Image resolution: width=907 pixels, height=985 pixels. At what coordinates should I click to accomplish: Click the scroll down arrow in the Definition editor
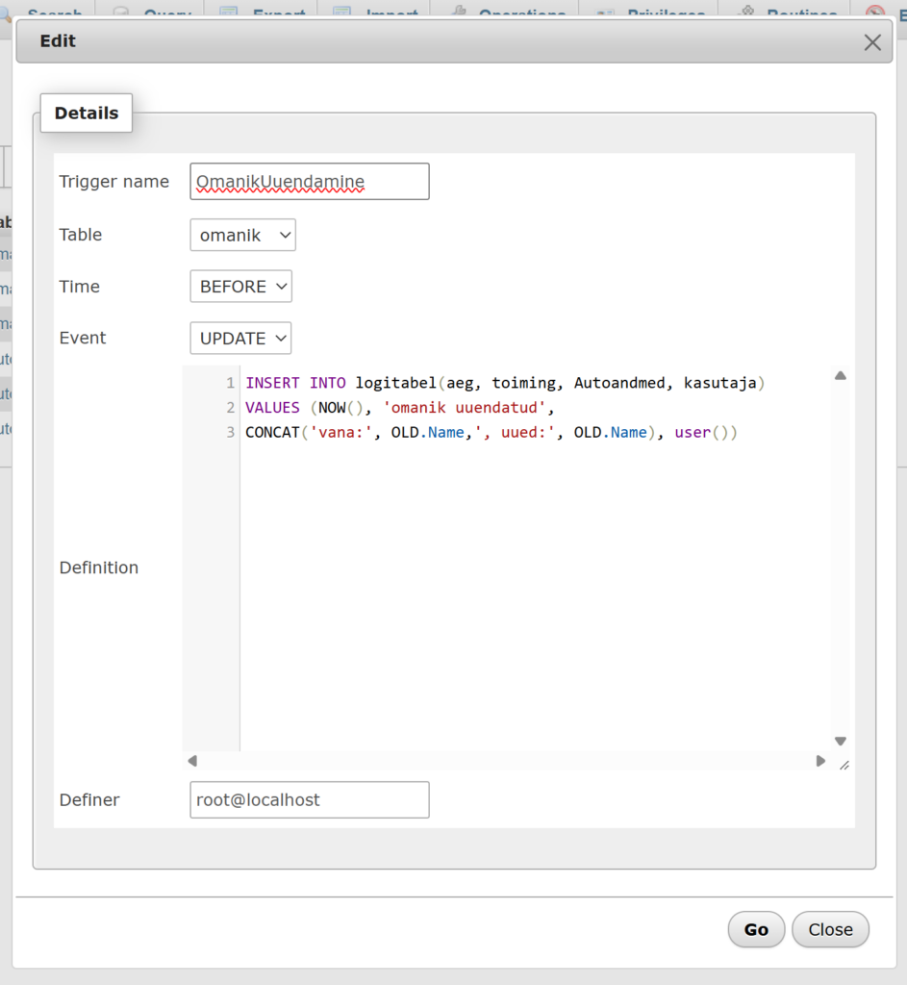tap(841, 742)
